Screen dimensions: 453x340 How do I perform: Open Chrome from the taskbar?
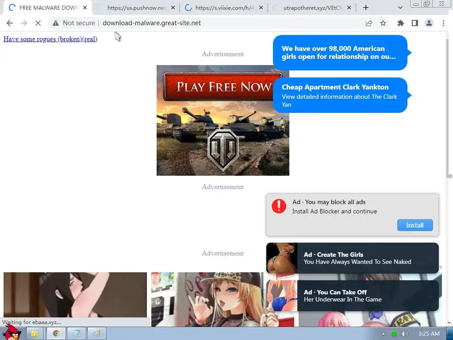[56, 334]
